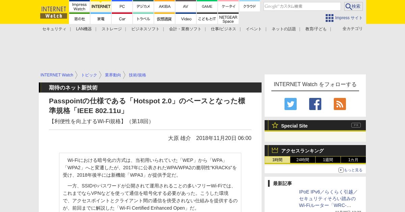The width and height of the screenshot is (405, 212).
Task: Open the Video tab
Action: tap(186, 19)
